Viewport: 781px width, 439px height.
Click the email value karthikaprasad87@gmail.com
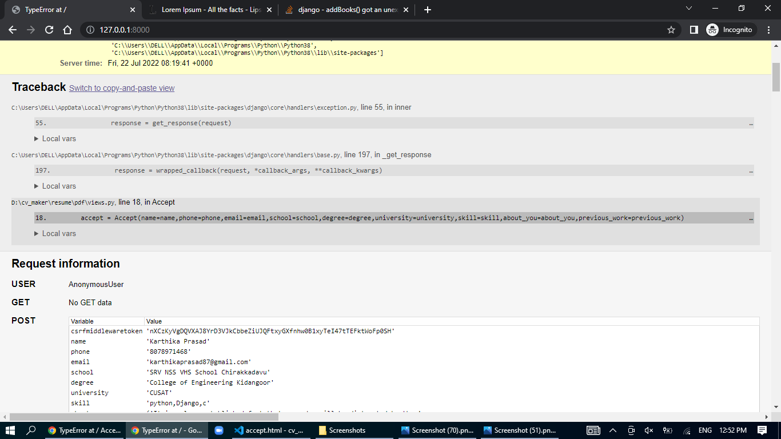point(199,362)
